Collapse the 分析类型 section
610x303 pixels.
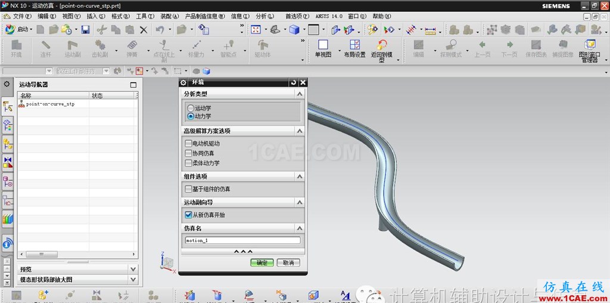299,94
